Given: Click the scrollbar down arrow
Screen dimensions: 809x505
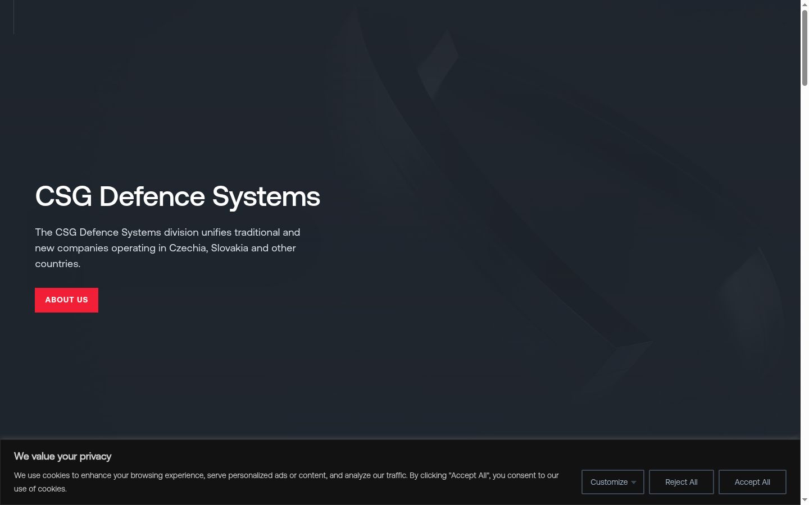Looking at the screenshot, I should click(x=805, y=500).
